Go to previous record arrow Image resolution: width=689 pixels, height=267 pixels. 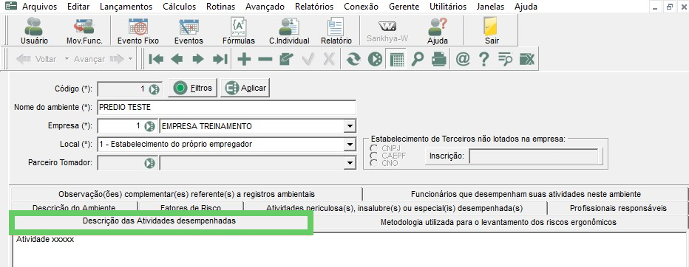pos(177,59)
